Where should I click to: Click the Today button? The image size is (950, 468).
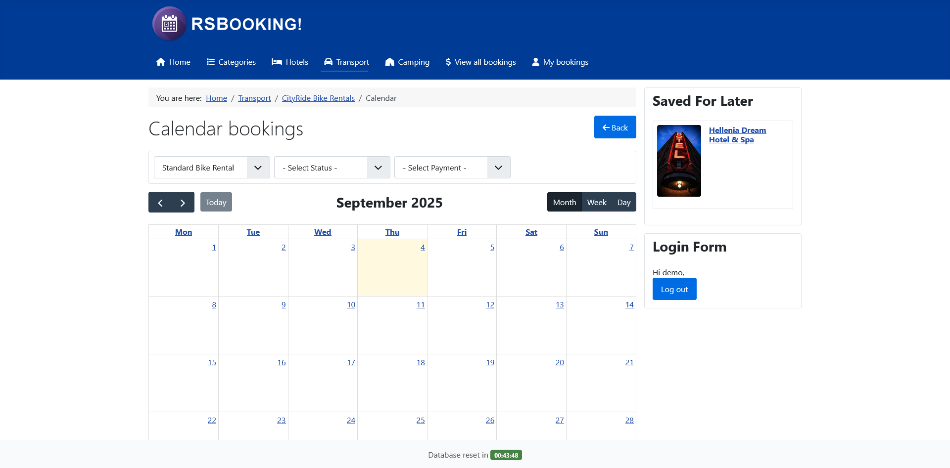tap(216, 202)
